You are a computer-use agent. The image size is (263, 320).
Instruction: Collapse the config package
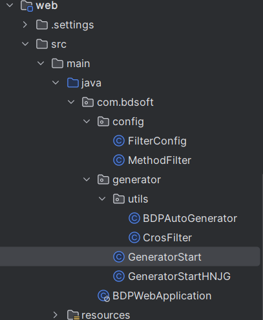(87, 121)
